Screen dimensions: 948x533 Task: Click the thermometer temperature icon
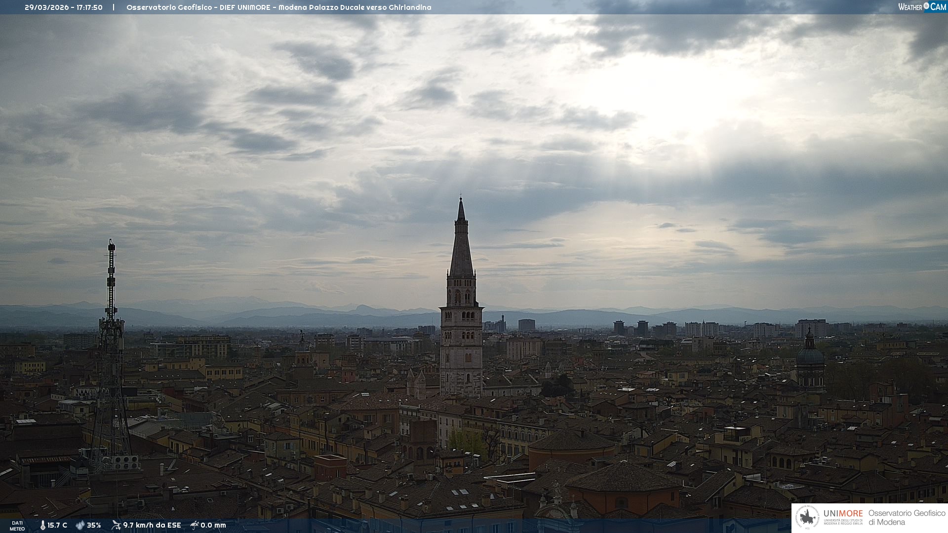[42, 525]
